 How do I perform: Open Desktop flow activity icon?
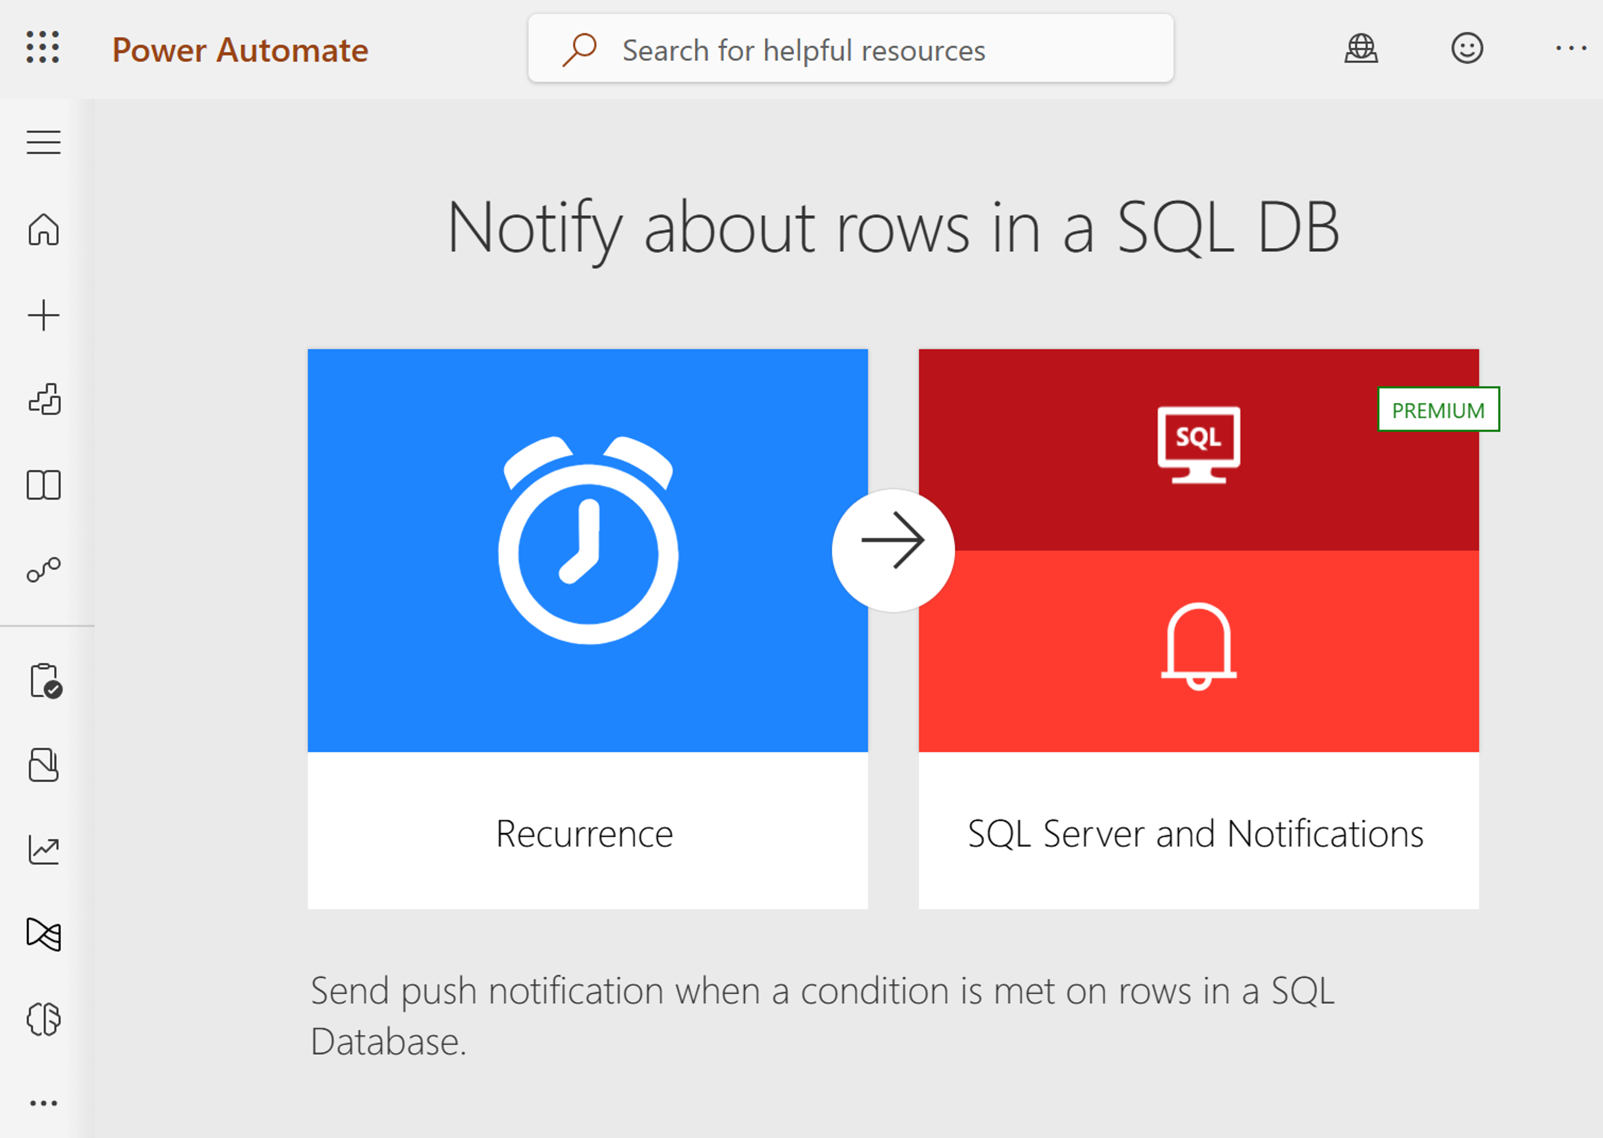43,934
